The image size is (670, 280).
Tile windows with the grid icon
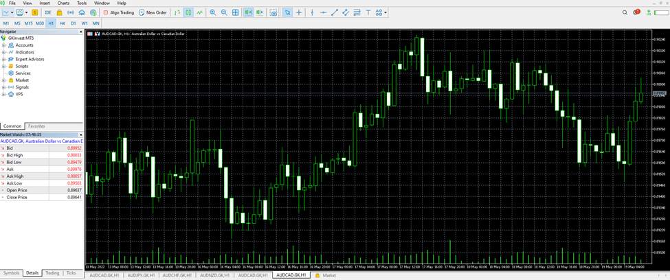(236, 12)
